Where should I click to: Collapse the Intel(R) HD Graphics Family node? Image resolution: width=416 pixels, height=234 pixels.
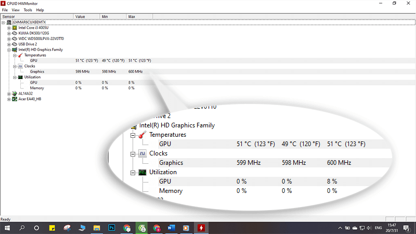pos(9,50)
